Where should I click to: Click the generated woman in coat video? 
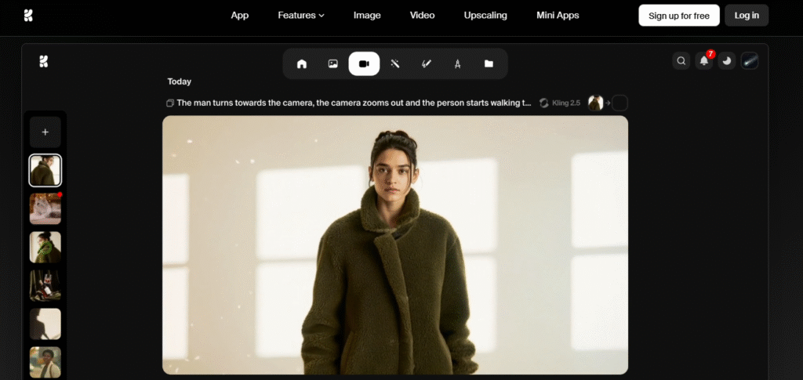click(x=394, y=244)
